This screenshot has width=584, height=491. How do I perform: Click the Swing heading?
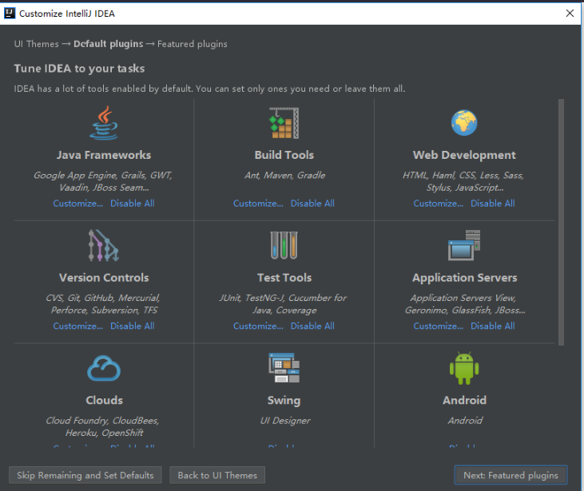[284, 400]
